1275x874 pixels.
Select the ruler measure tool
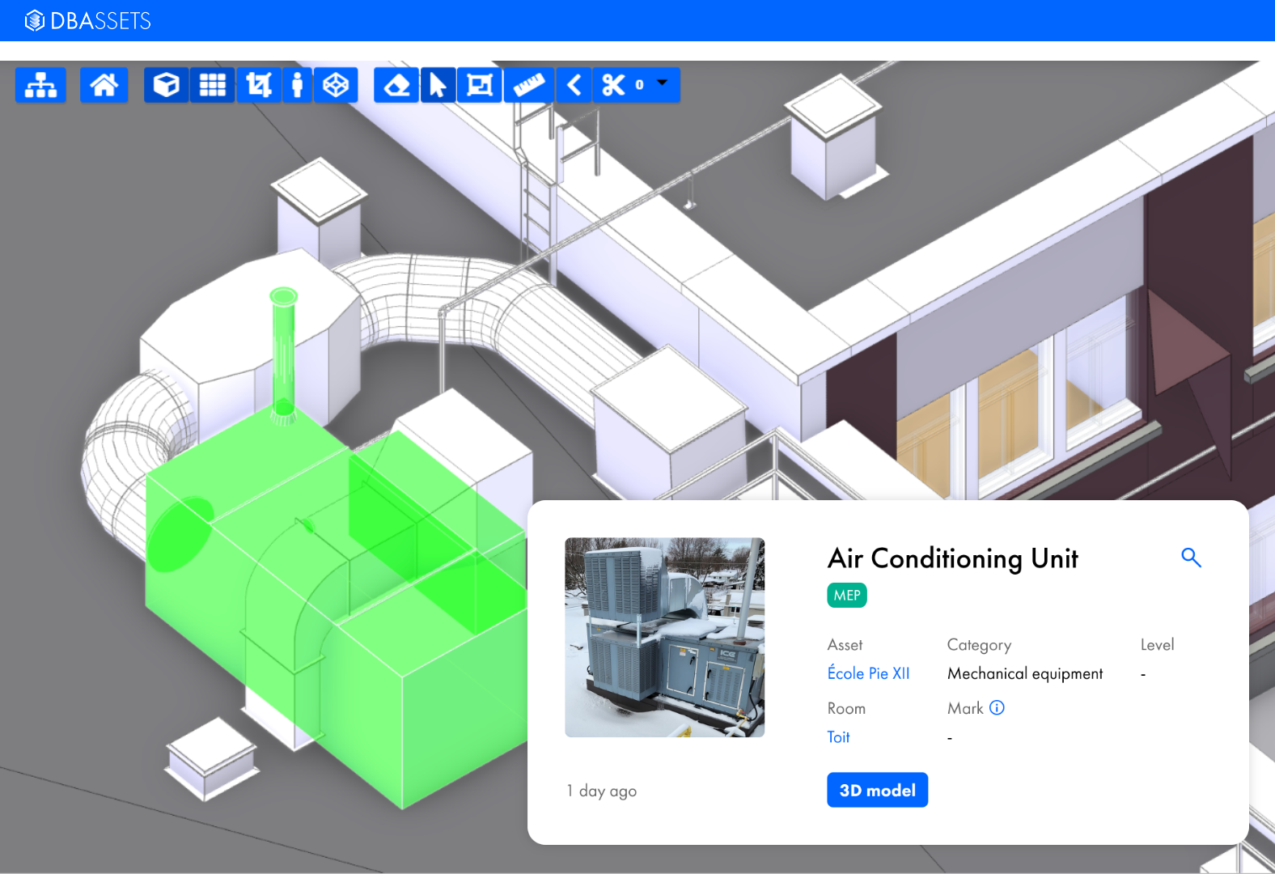[x=529, y=85]
